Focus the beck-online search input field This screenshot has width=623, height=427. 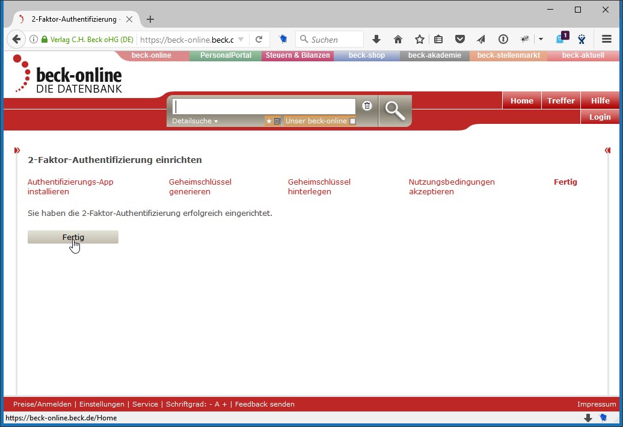pos(264,106)
